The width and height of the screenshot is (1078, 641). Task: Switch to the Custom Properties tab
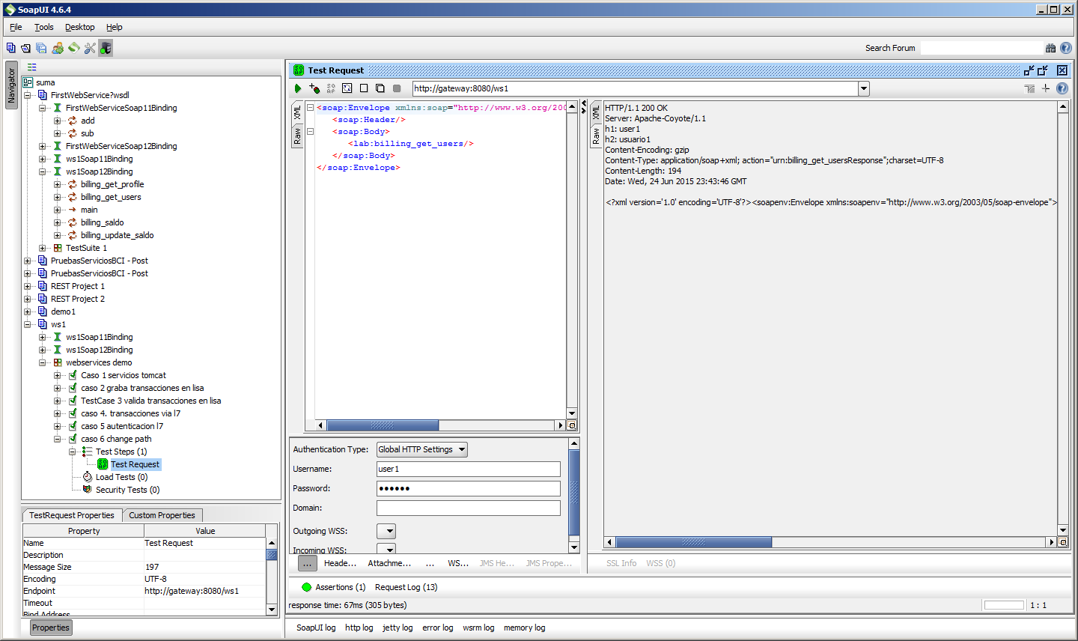tap(162, 515)
